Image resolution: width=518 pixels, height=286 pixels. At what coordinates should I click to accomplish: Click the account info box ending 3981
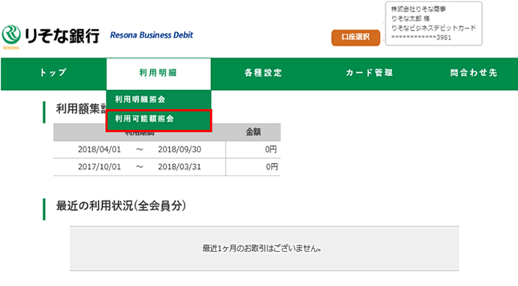coord(433,23)
